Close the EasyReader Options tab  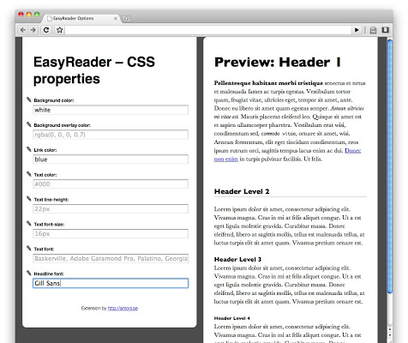(x=116, y=18)
